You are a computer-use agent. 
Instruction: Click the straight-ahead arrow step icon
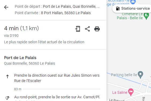point(7,76)
